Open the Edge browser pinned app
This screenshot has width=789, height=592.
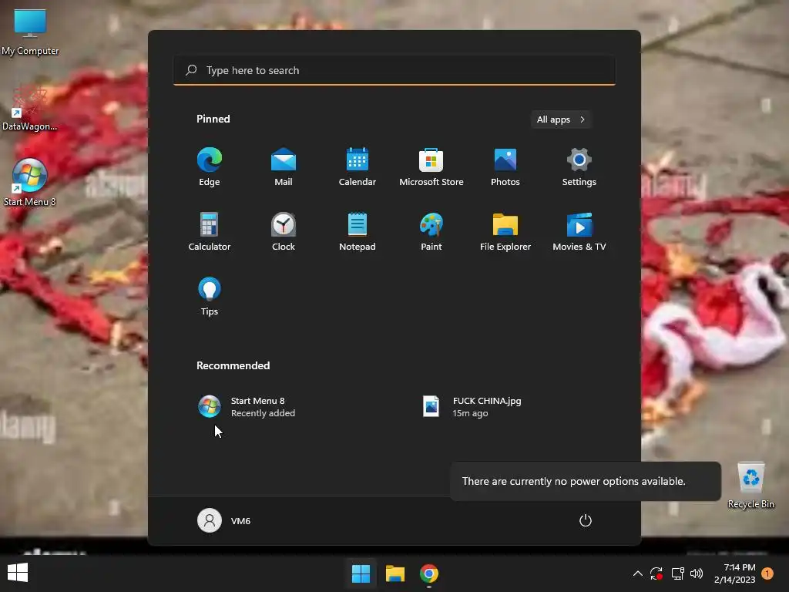pyautogui.click(x=210, y=167)
